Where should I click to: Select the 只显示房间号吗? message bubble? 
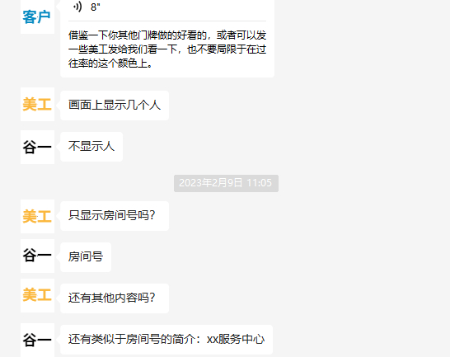click(115, 216)
